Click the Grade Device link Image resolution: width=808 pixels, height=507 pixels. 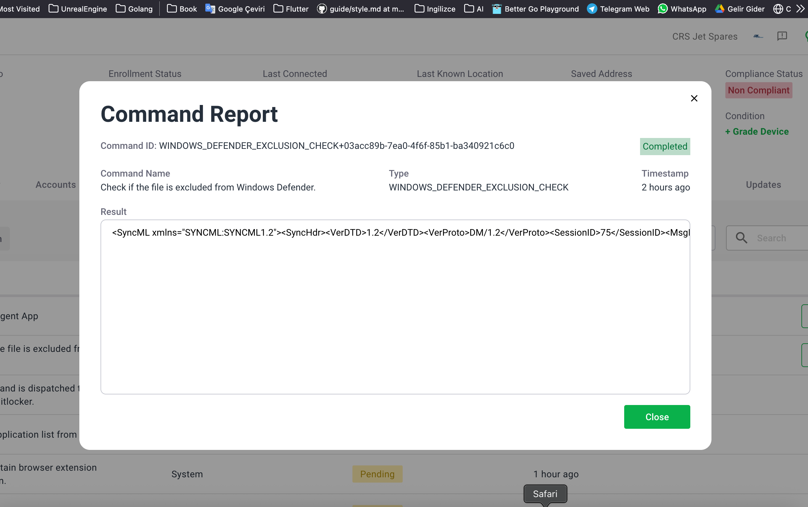[x=757, y=131]
